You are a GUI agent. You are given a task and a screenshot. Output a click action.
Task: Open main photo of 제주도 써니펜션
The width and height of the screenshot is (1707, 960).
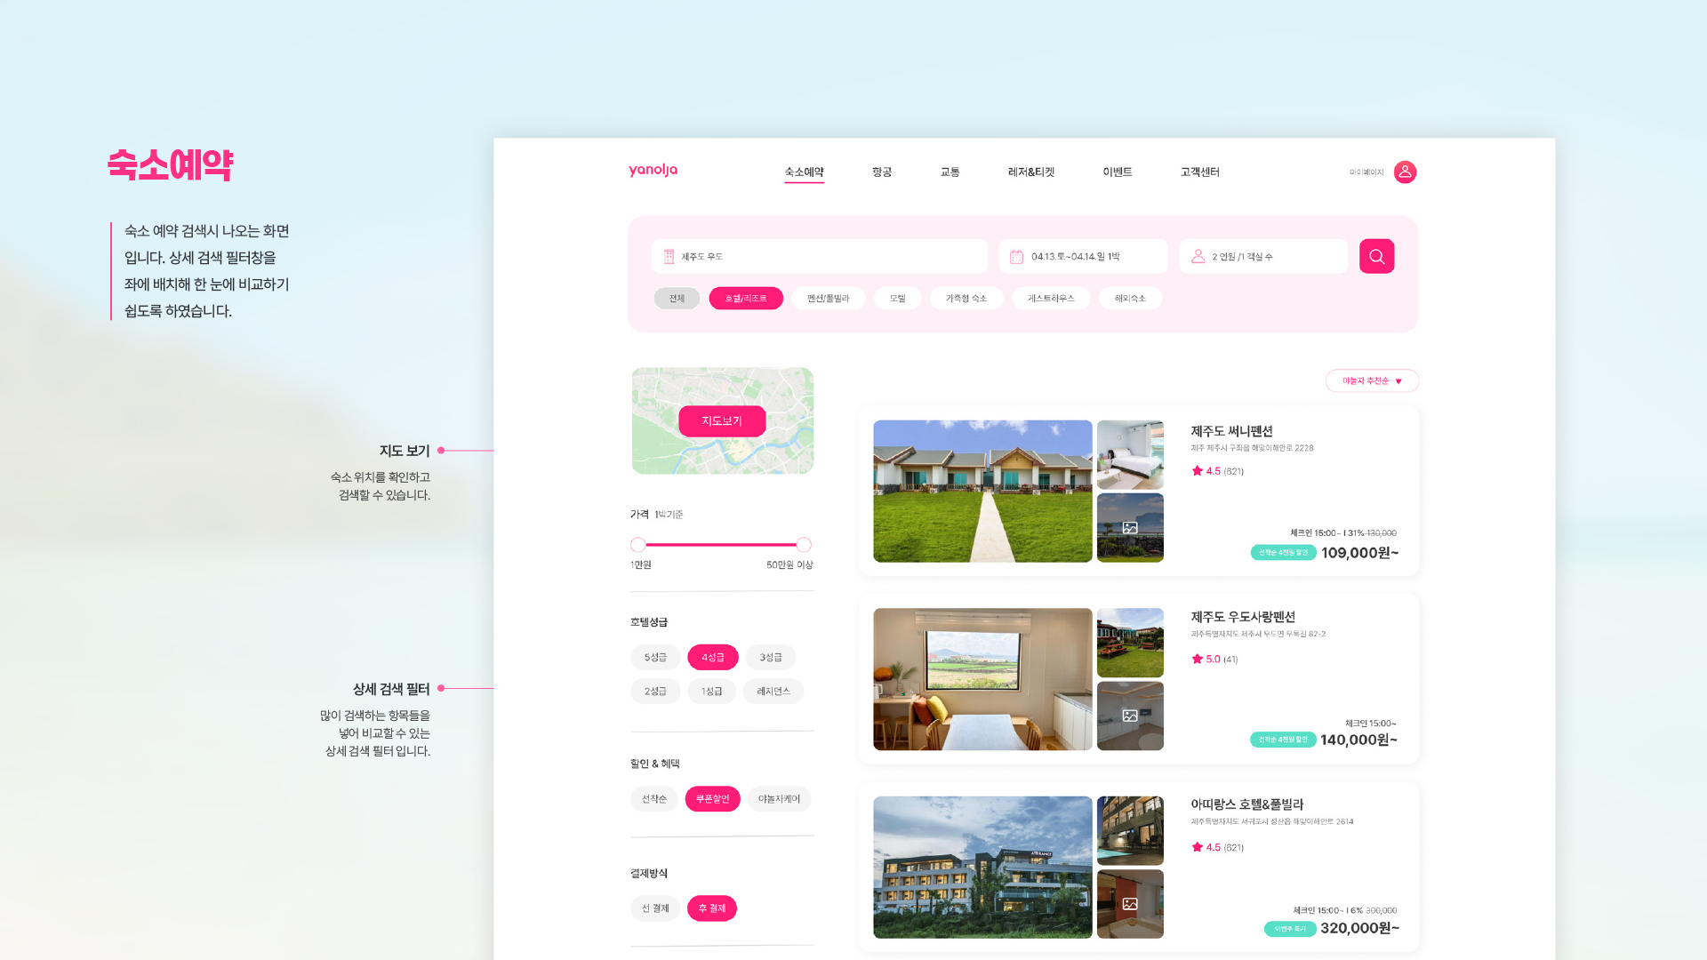pyautogui.click(x=982, y=492)
